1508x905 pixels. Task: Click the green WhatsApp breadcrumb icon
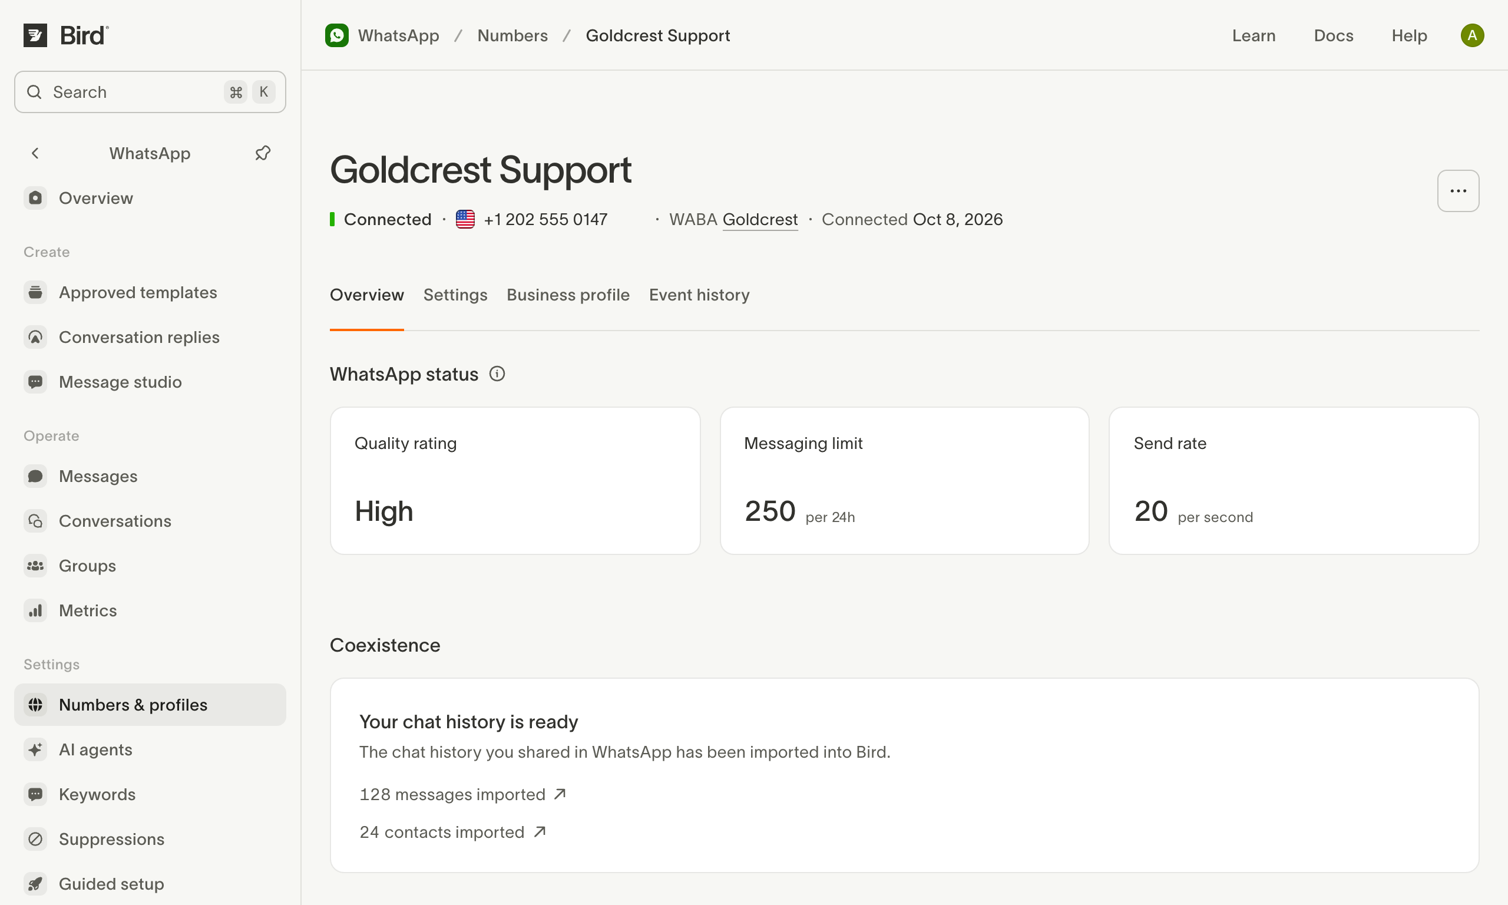click(336, 35)
